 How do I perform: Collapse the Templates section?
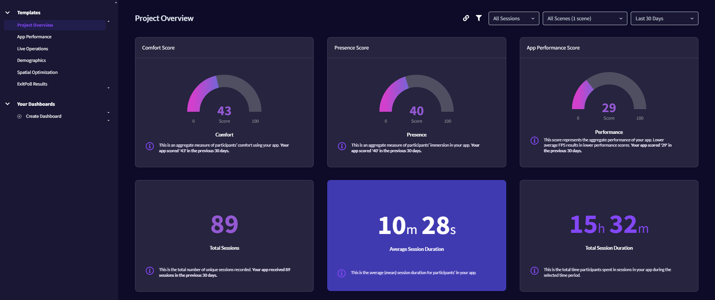pos(8,13)
